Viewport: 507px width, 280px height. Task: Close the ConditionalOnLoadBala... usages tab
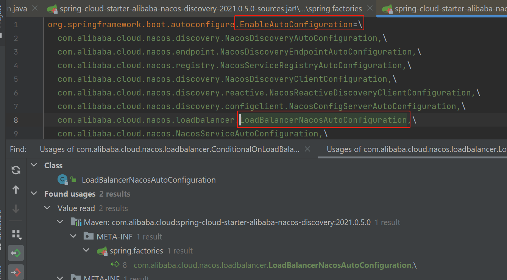coord(307,149)
